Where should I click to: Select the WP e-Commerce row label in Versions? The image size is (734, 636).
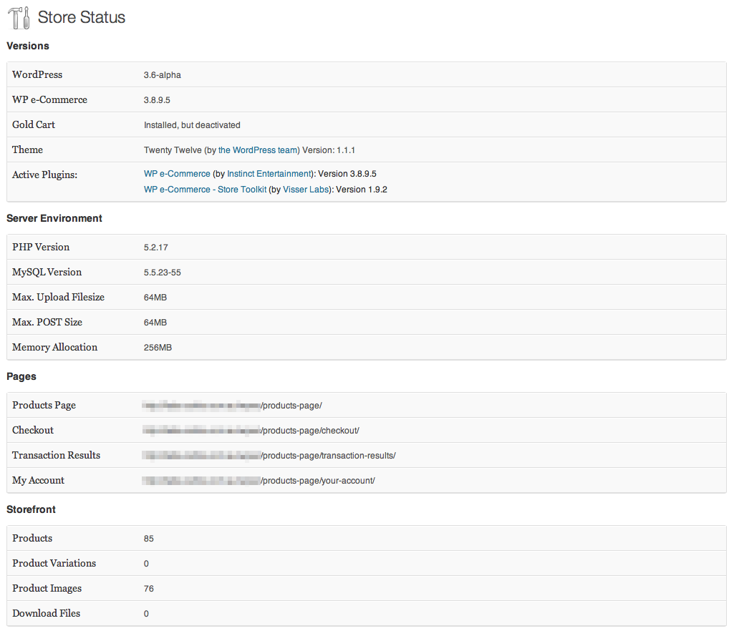click(49, 99)
